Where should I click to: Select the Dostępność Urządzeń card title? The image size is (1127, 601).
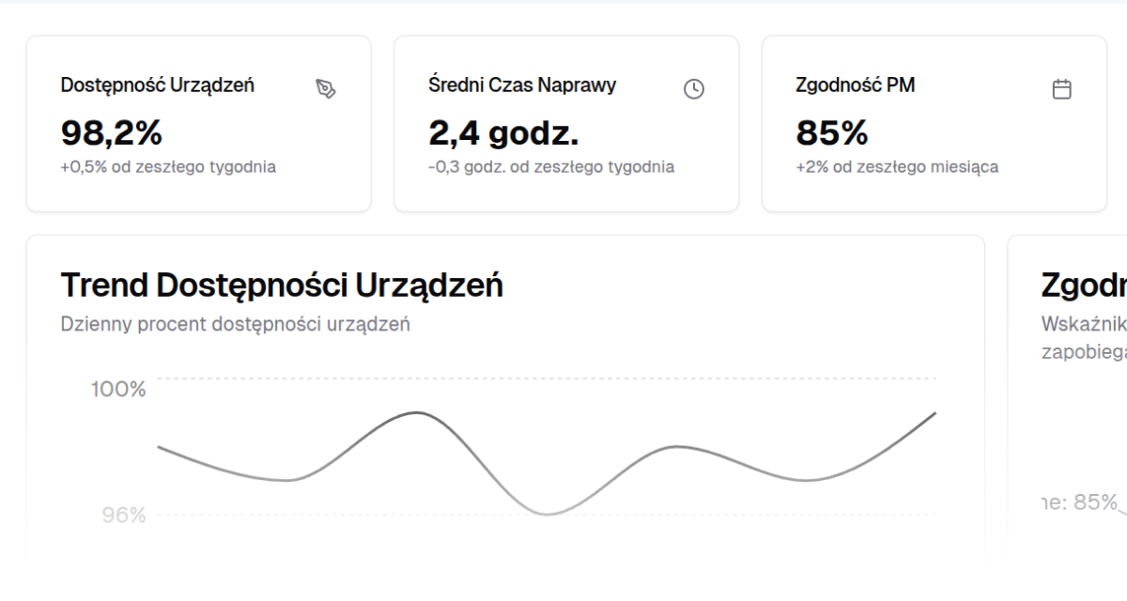(157, 85)
